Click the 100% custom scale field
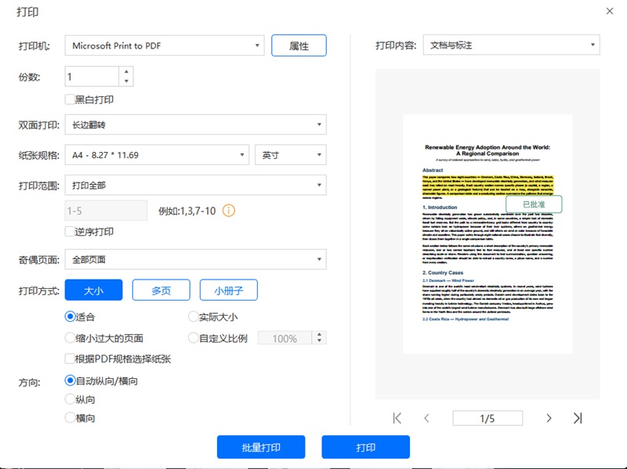Image resolution: width=627 pixels, height=469 pixels. [x=285, y=338]
